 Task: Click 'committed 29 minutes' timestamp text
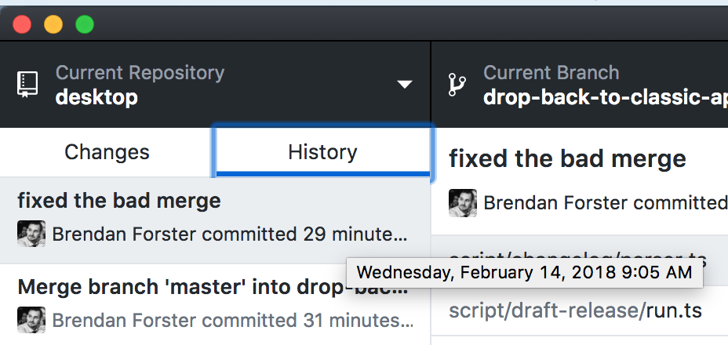pyautogui.click(x=305, y=234)
